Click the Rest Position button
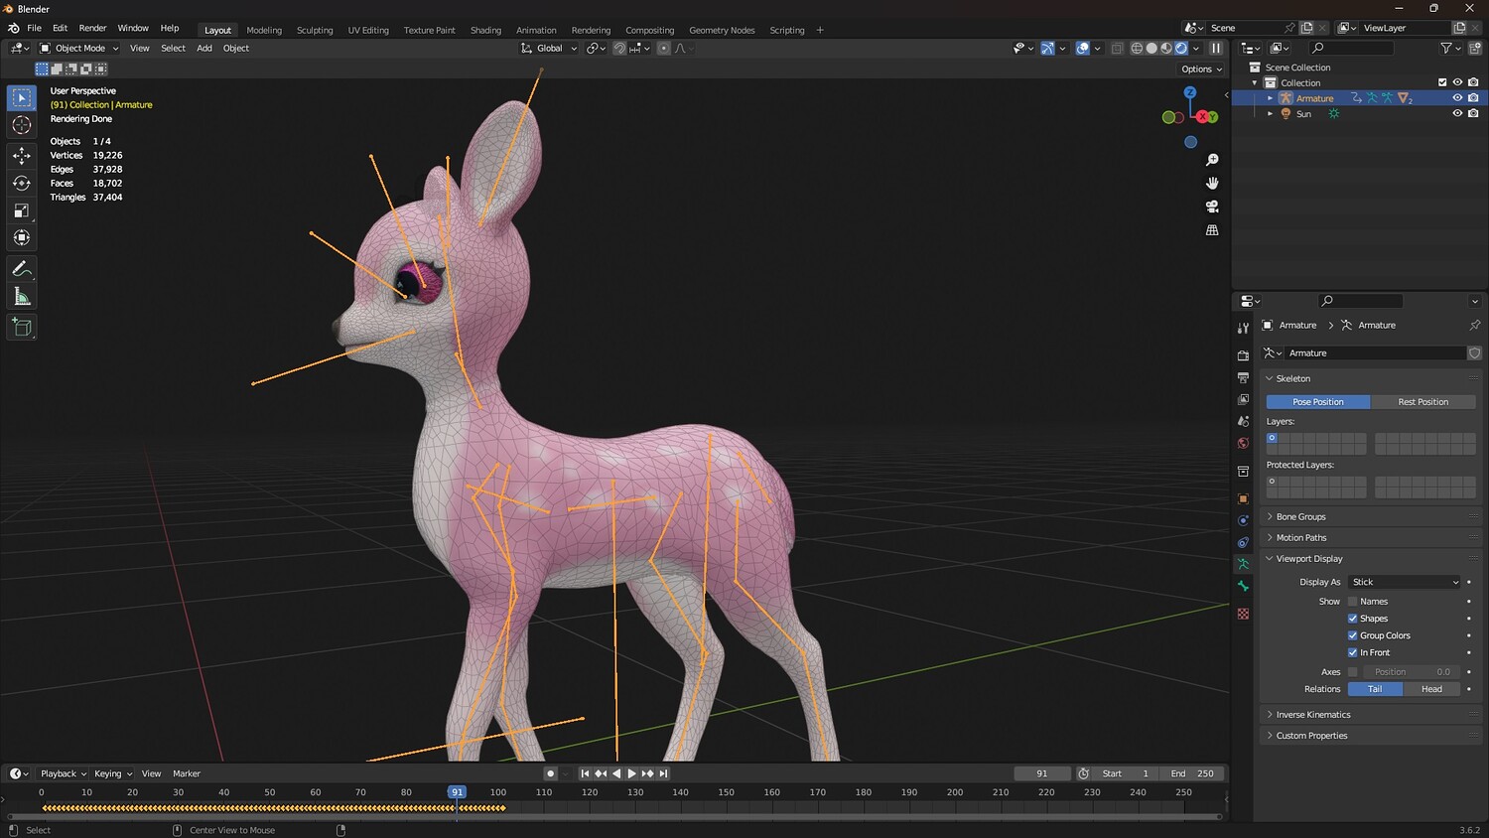Viewport: 1489px width, 838px height. [1422, 402]
